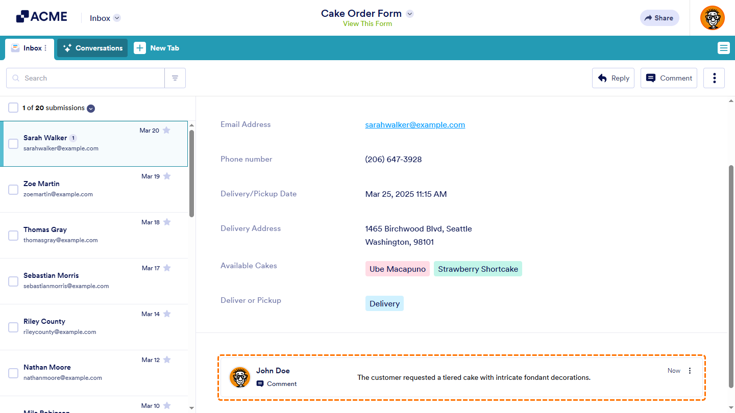Viewport: 735px width, 413px height.
Task: Check the select-all submissions checkbox
Action: [x=13, y=108]
